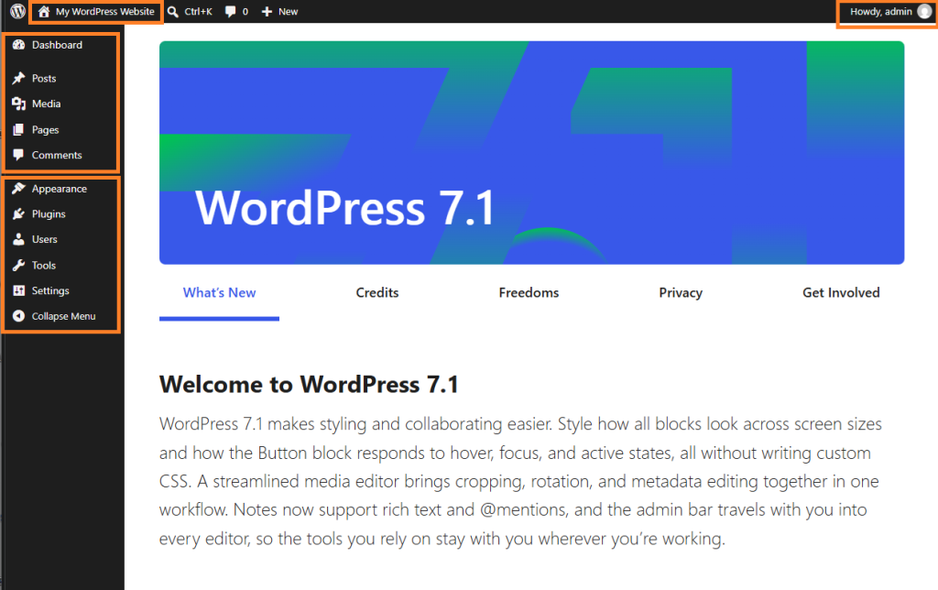Click the Ctrl+K search shortcut label
938x590 pixels.
(x=198, y=11)
